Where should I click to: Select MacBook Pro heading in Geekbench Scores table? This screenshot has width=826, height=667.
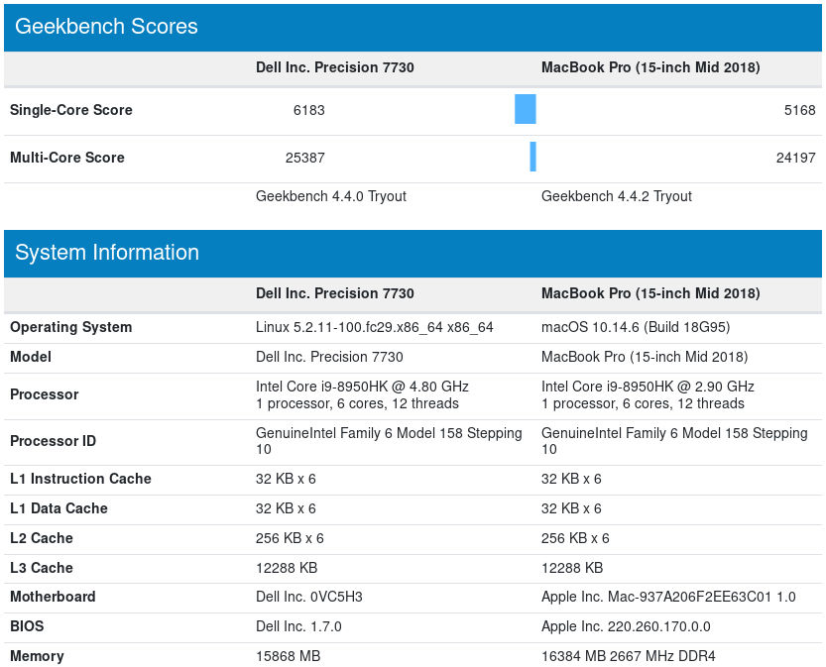[x=650, y=68]
